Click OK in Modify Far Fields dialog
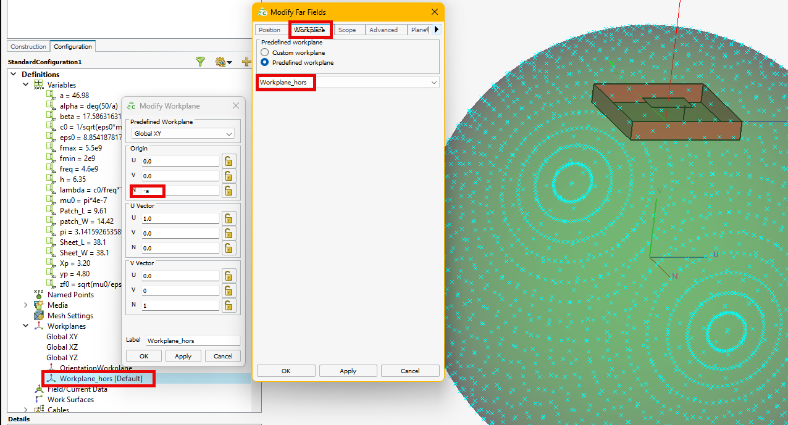The image size is (788, 425). tap(286, 371)
